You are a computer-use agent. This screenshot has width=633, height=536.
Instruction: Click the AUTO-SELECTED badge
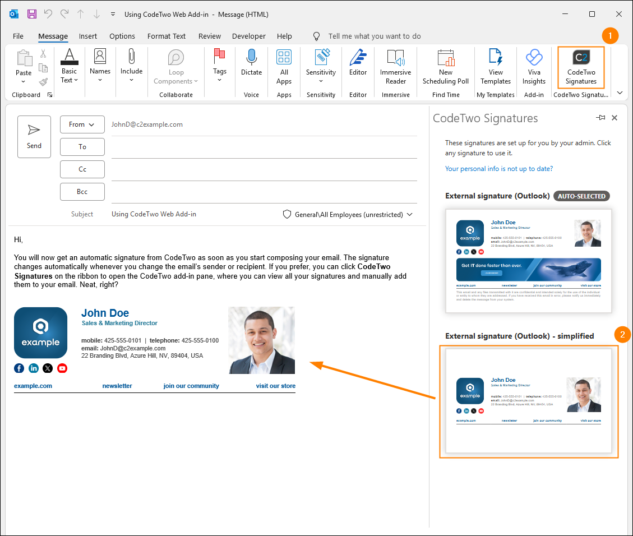coord(581,196)
